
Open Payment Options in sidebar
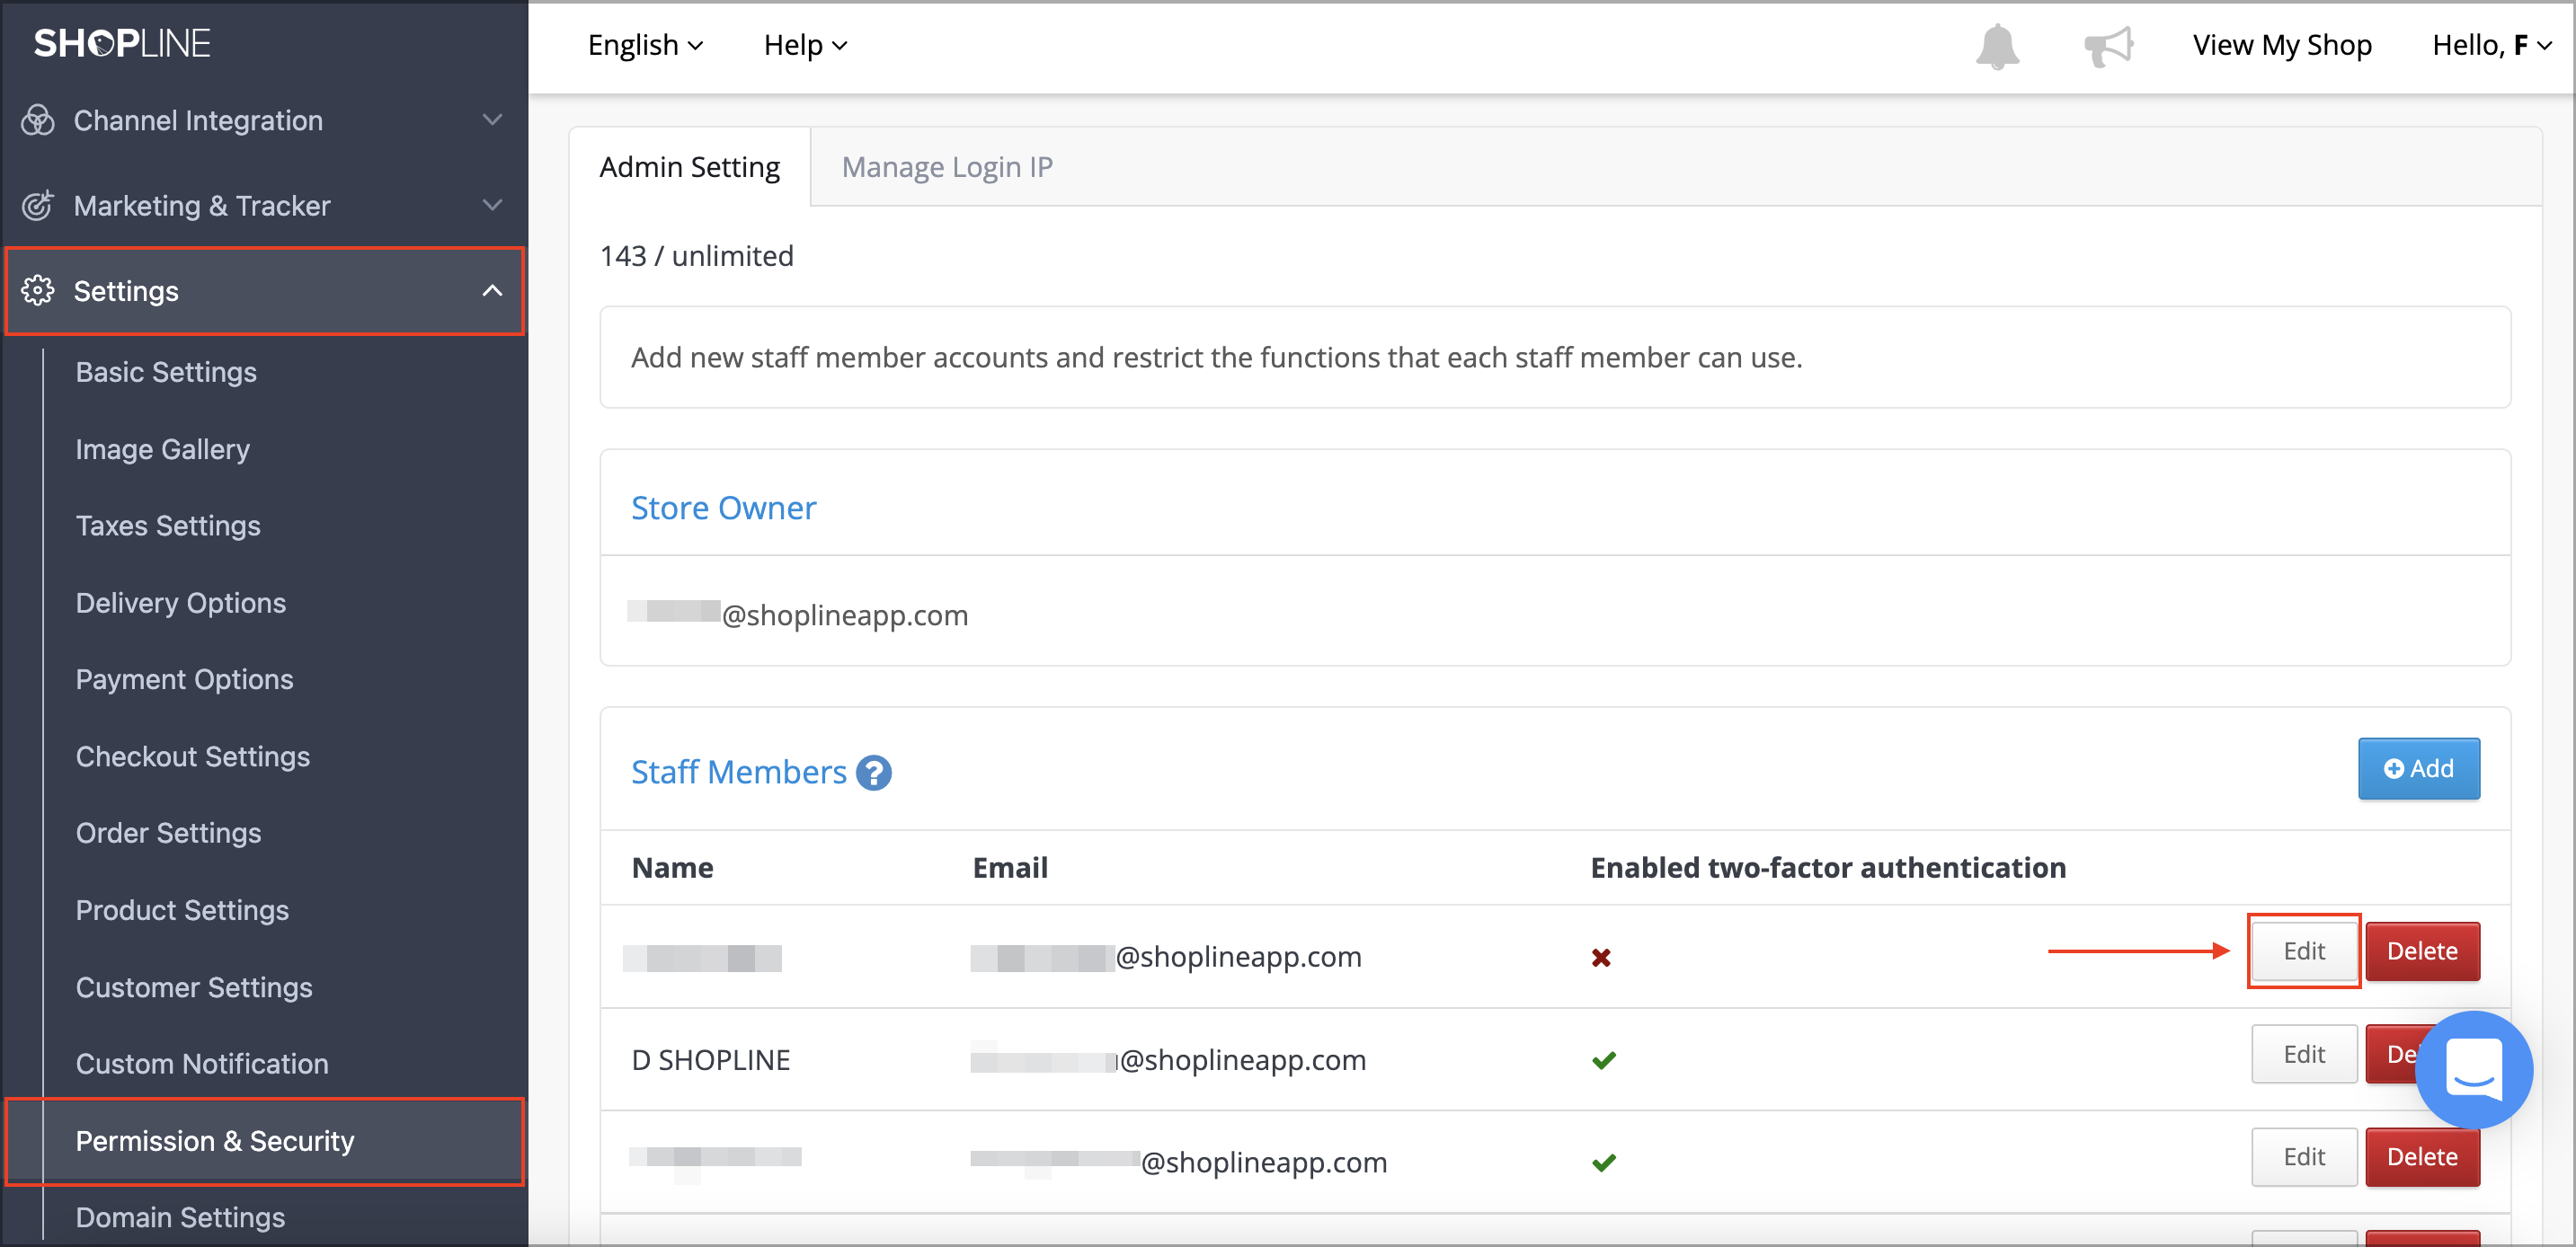click(x=184, y=679)
